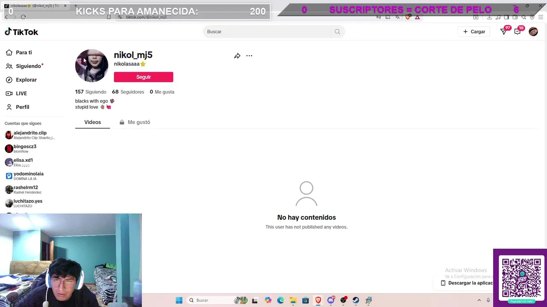Open the LIVE section
Viewport: 547px width, 307px height.
click(x=21, y=93)
